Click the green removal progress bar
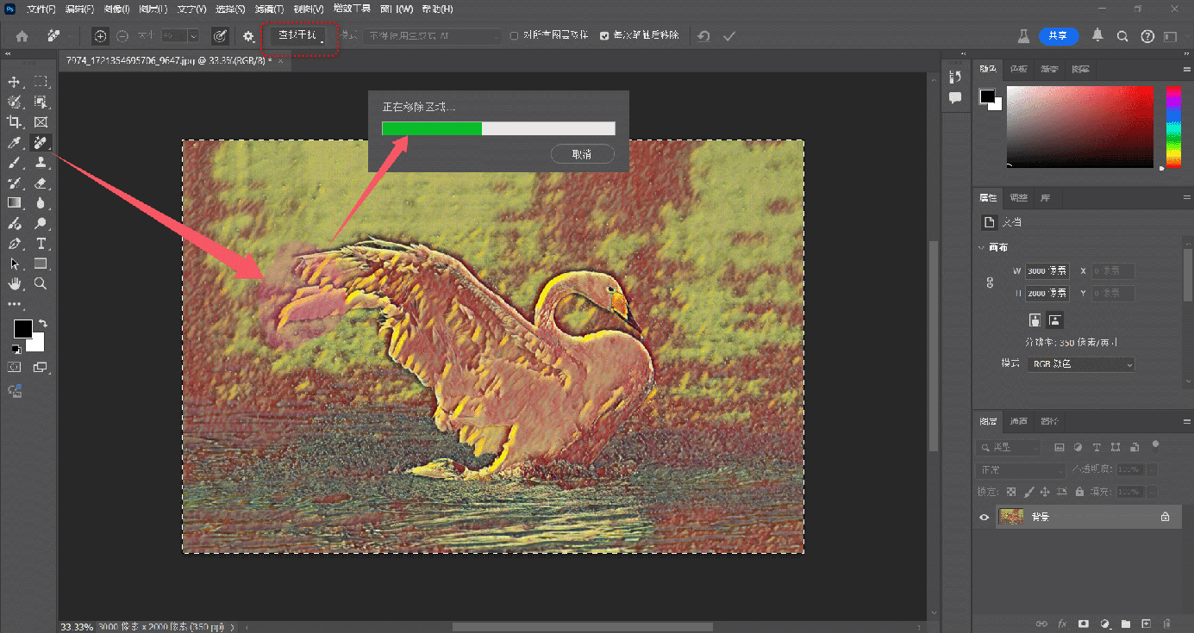 point(432,128)
